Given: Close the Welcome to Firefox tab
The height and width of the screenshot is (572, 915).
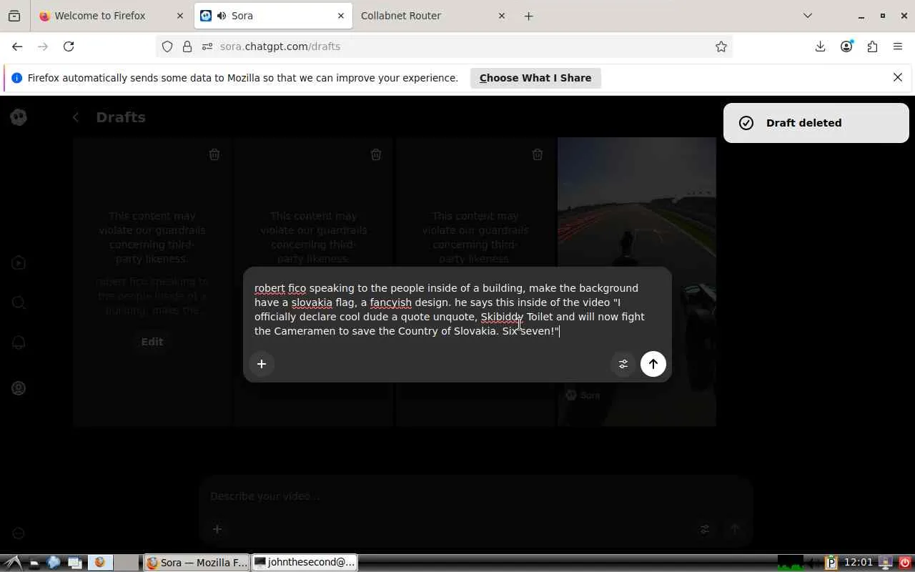Looking at the screenshot, I should pyautogui.click(x=179, y=16).
